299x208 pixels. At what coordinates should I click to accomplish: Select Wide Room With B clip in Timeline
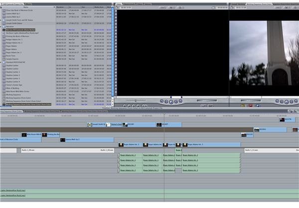pyautogui.click(x=31, y=135)
